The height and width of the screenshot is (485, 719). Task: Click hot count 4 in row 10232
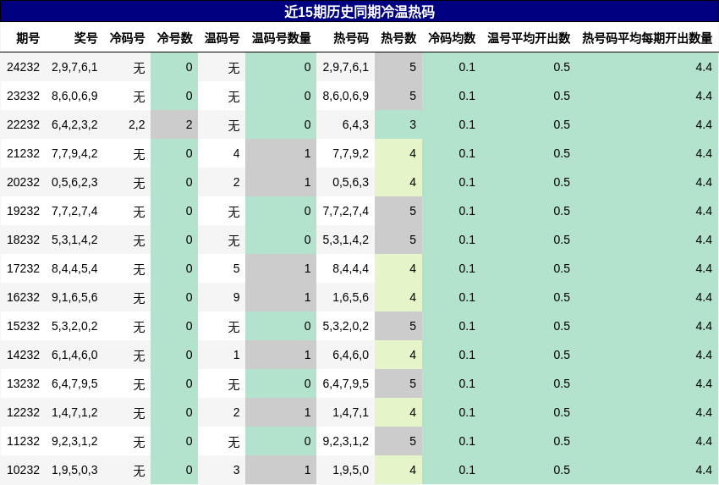[413, 471]
